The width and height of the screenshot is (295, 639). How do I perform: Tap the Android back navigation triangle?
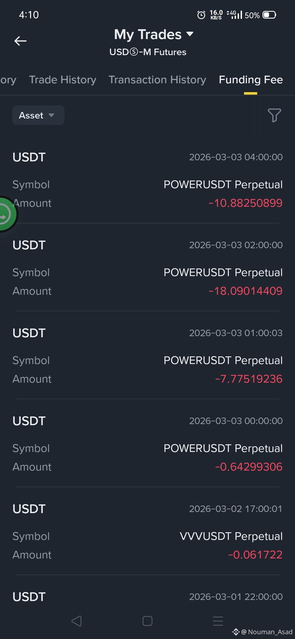coord(76,621)
